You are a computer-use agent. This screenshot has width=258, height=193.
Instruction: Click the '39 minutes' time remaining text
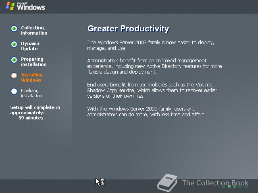click(31, 118)
